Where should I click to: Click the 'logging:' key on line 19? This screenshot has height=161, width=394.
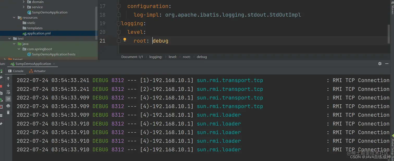tap(134, 23)
